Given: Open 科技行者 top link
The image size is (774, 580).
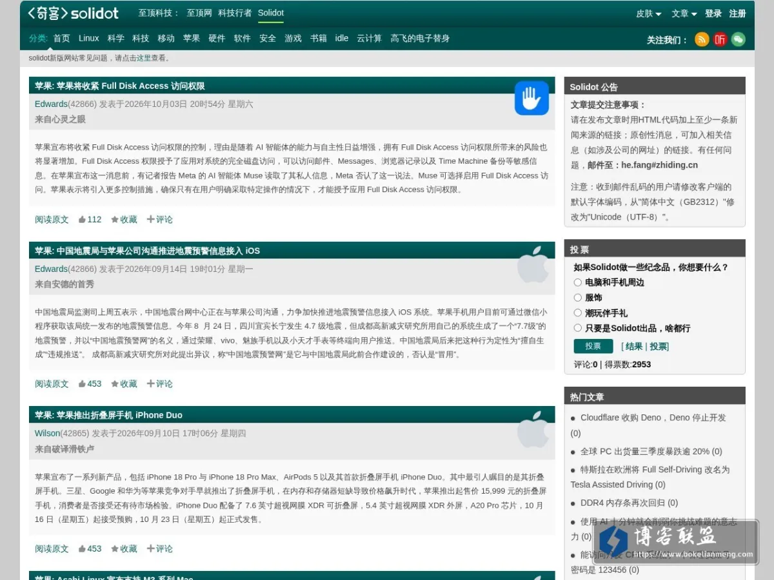Looking at the screenshot, I should [x=235, y=13].
